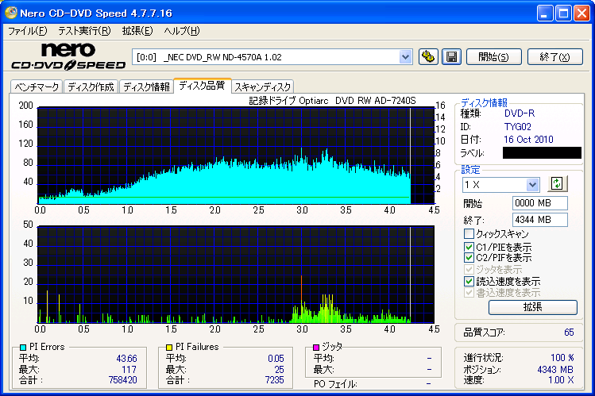Click the 記録ドライブ Optiarc DVD RW AD-7240S label
595x396 pixels.
coord(332,101)
